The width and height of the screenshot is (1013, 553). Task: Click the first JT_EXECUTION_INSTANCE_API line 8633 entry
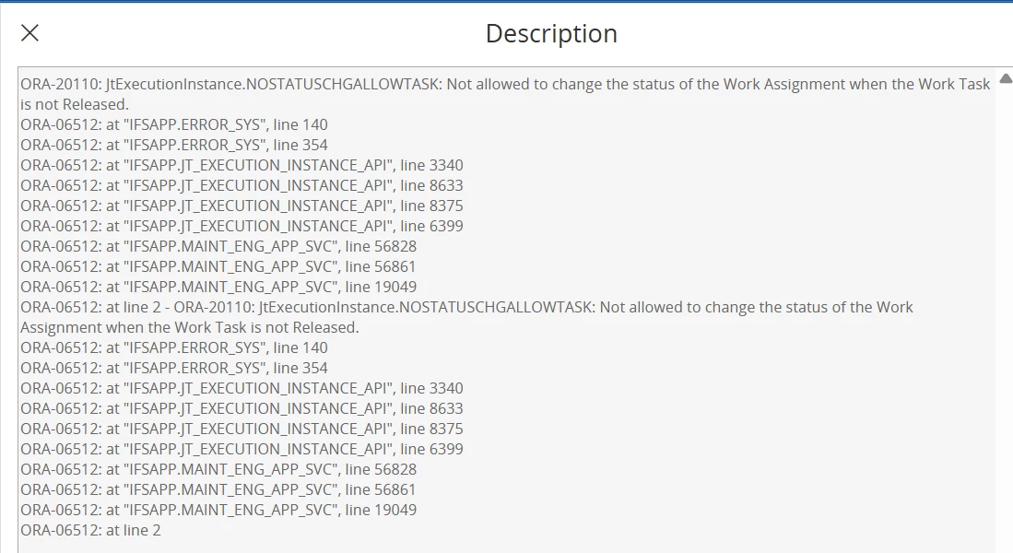241,185
